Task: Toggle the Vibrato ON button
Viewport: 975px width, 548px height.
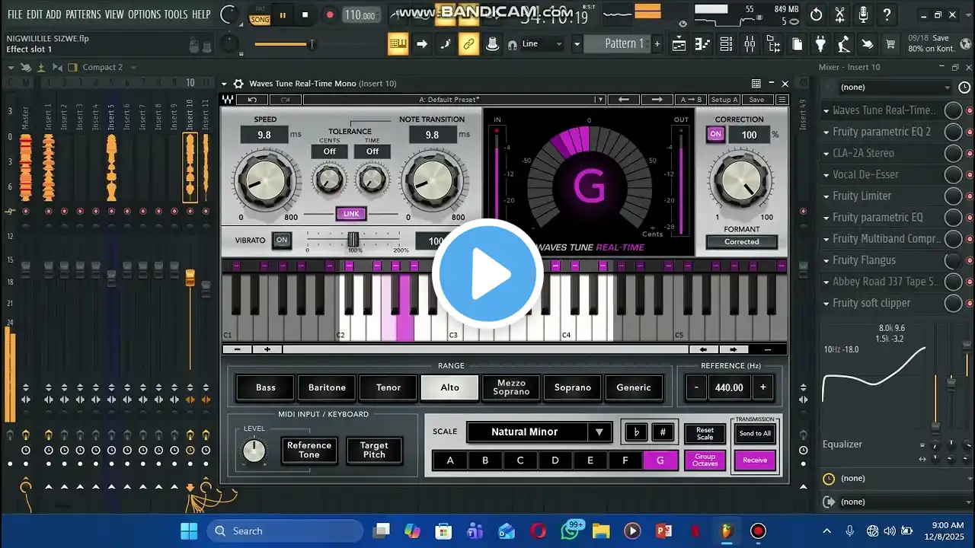Action: [282, 241]
